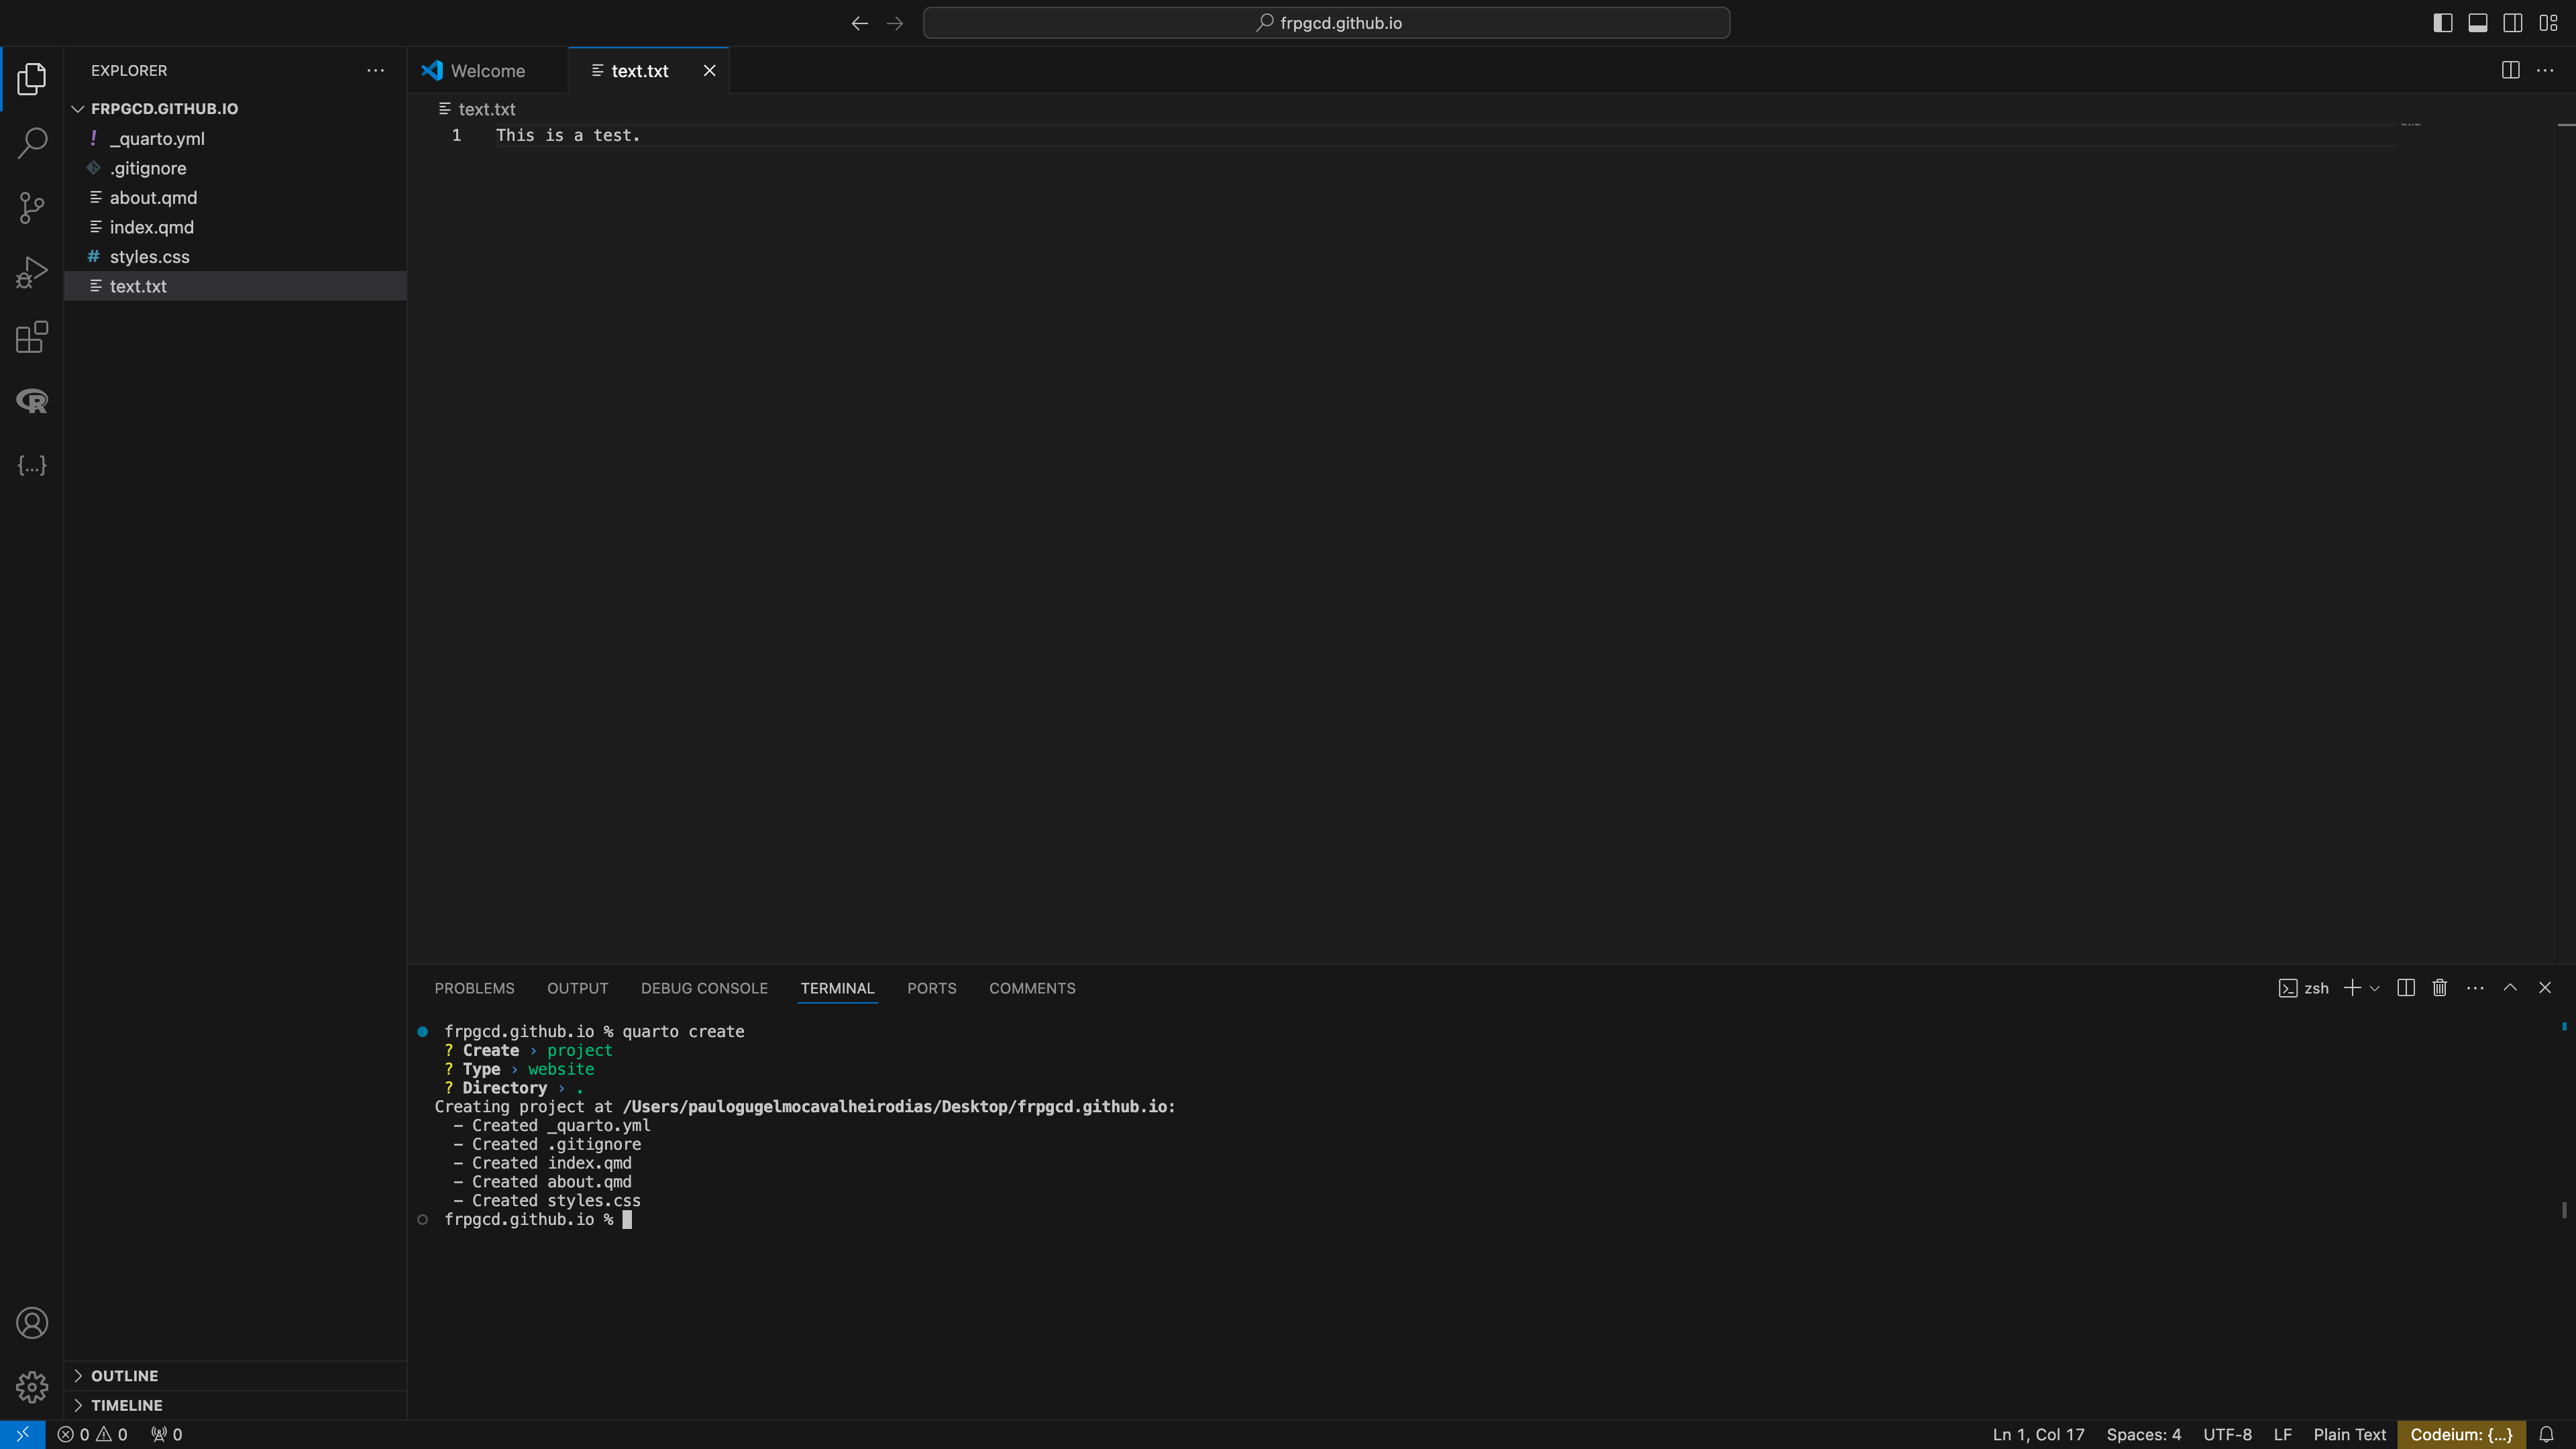Select the TERMINAL panel tab
The image size is (2576, 1449).
(x=837, y=988)
